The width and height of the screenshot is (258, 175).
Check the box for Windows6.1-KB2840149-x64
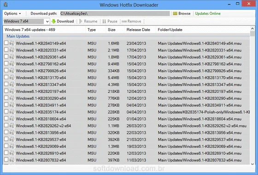6,43
